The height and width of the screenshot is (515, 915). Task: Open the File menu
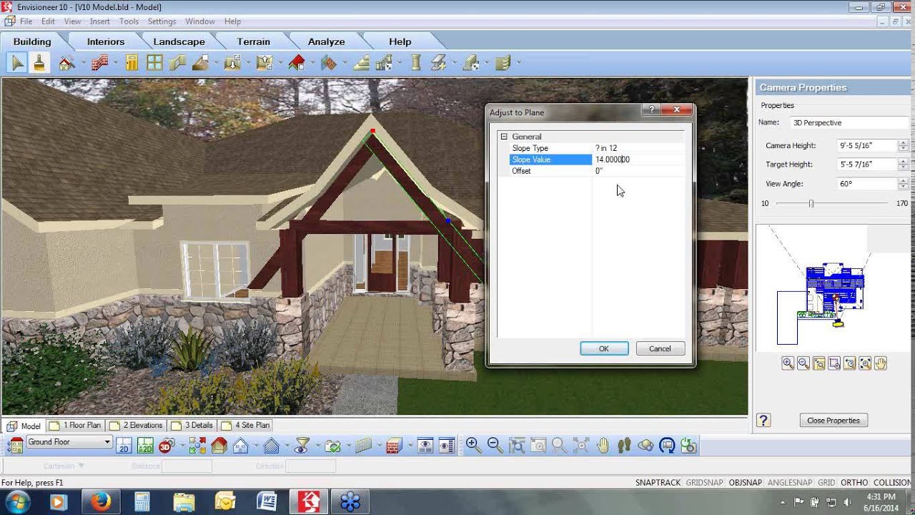[26, 21]
